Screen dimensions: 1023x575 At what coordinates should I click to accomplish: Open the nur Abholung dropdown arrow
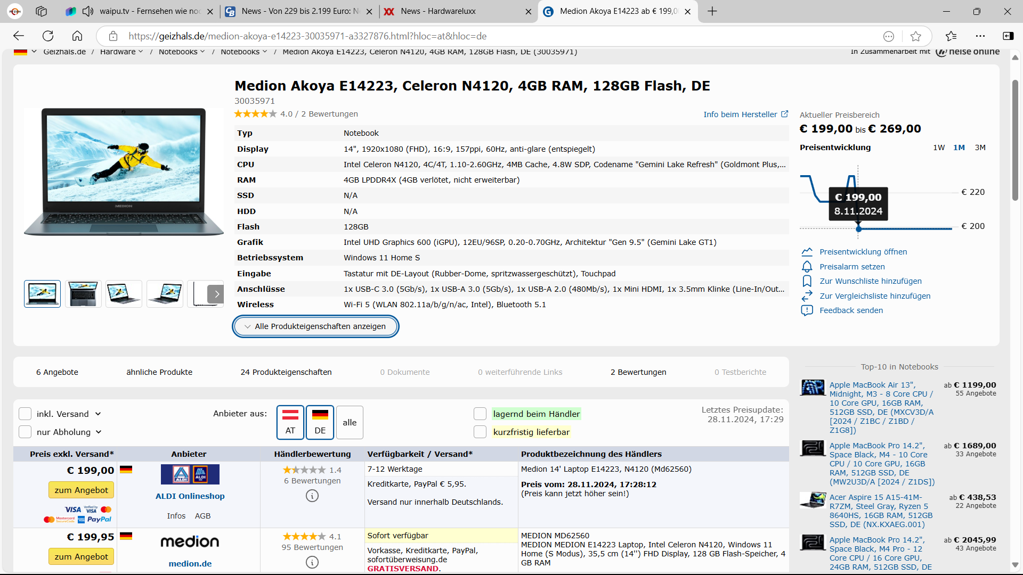click(99, 432)
